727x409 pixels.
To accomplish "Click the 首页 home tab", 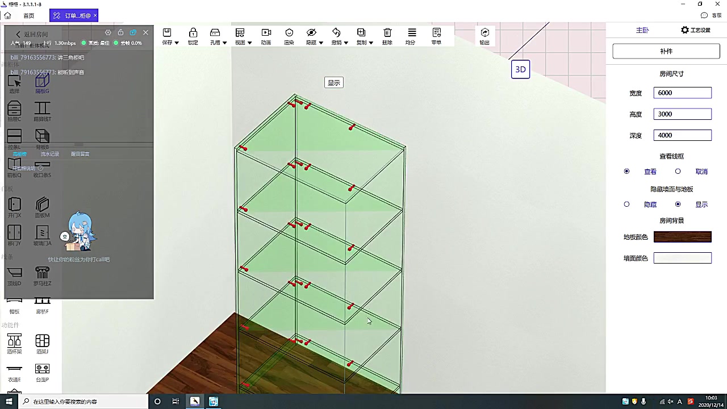I will pyautogui.click(x=28, y=15).
